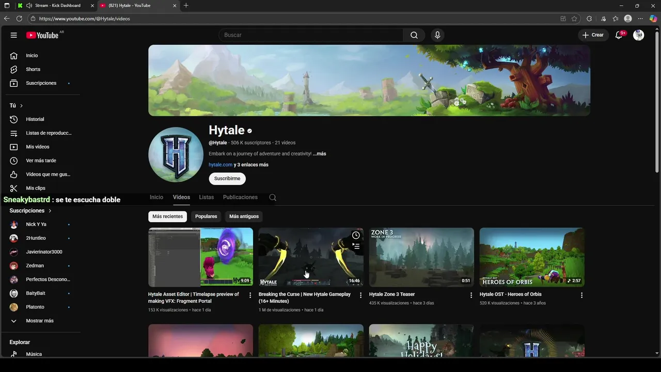This screenshot has height=372, width=661.
Task: Switch to channel Publicaciones tab
Action: point(240,197)
